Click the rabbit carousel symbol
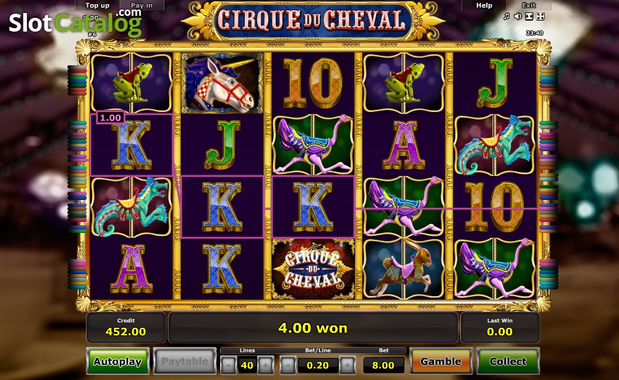This screenshot has width=619, height=380. pos(404,269)
